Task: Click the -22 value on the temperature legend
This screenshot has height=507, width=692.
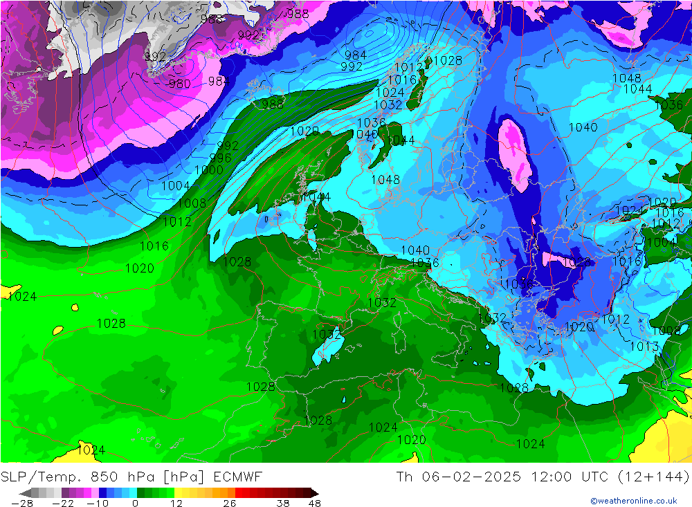Action: coord(63,504)
